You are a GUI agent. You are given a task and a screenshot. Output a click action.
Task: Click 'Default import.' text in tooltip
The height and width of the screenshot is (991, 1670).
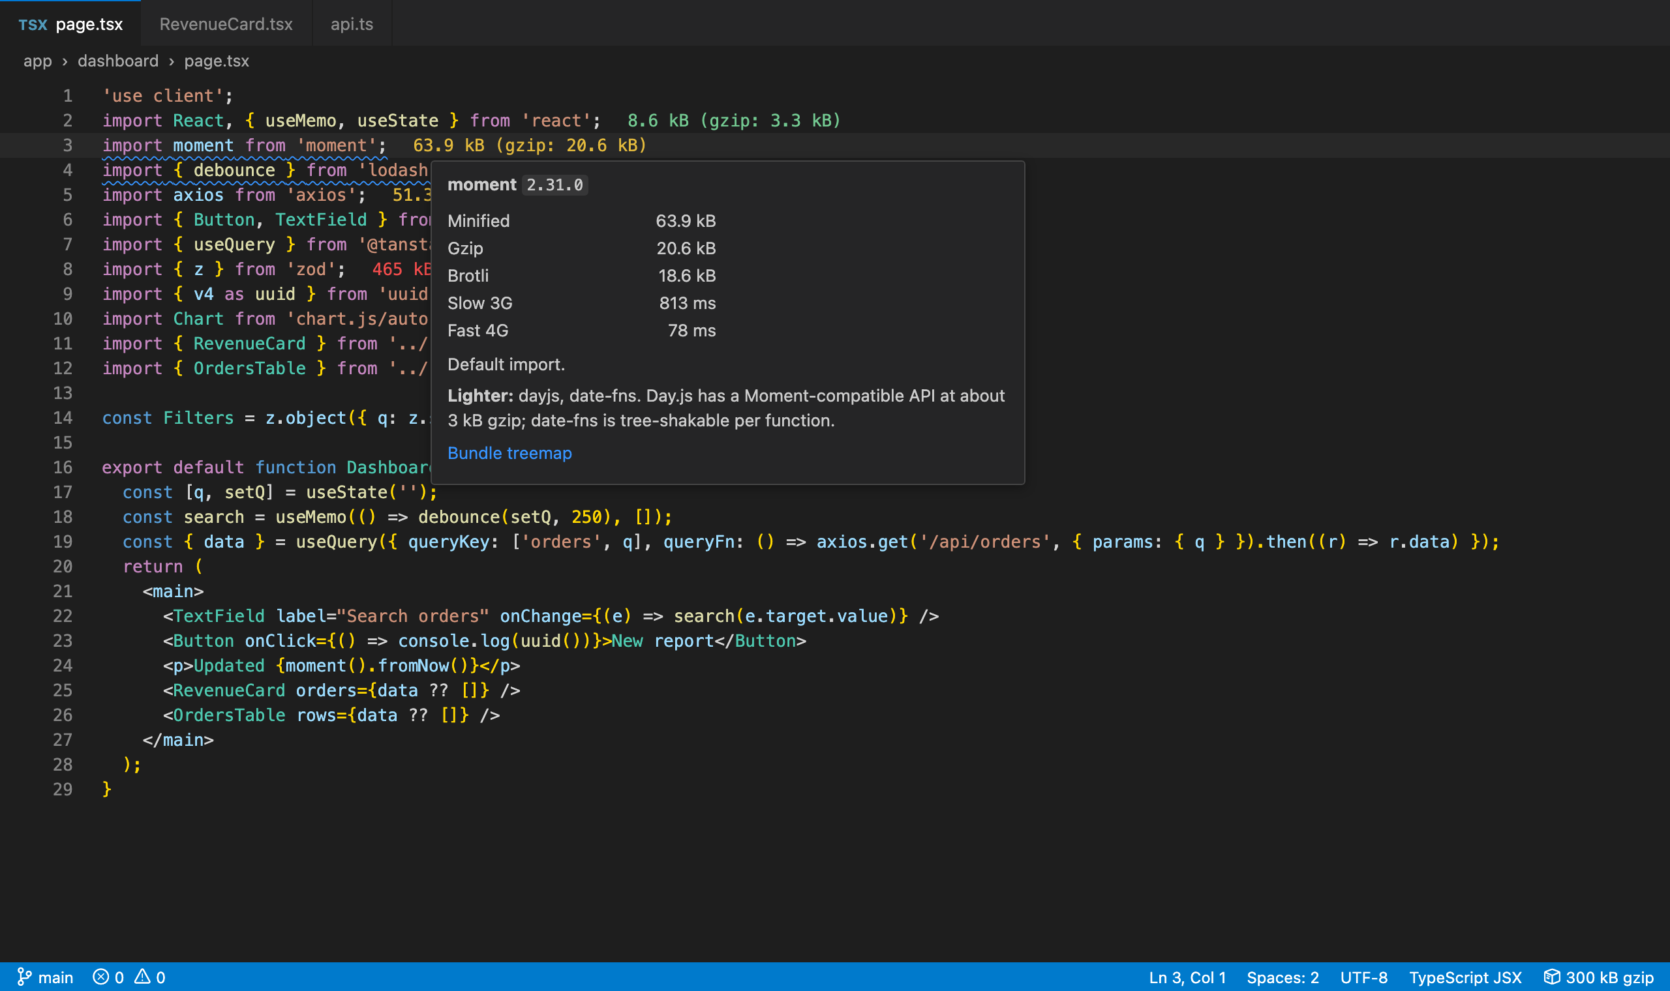tap(506, 364)
